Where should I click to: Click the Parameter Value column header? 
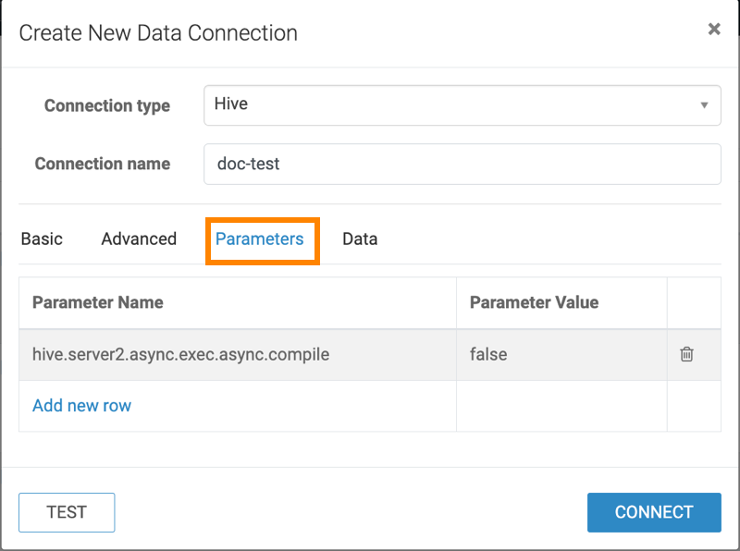[534, 302]
